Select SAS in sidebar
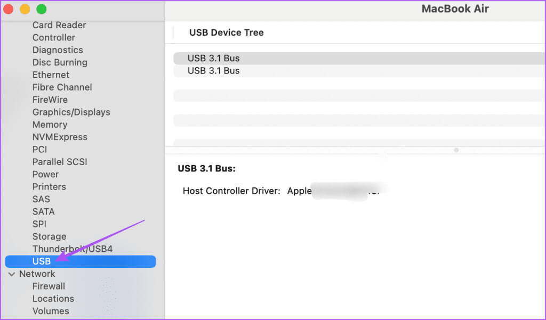This screenshot has height=320, width=546. (42, 199)
